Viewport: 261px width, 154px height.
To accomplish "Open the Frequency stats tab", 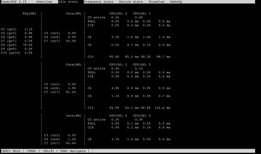I will click(x=98, y=2).
